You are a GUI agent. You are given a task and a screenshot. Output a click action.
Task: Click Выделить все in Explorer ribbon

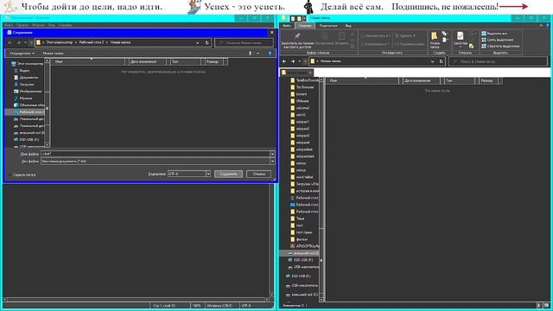click(x=494, y=34)
